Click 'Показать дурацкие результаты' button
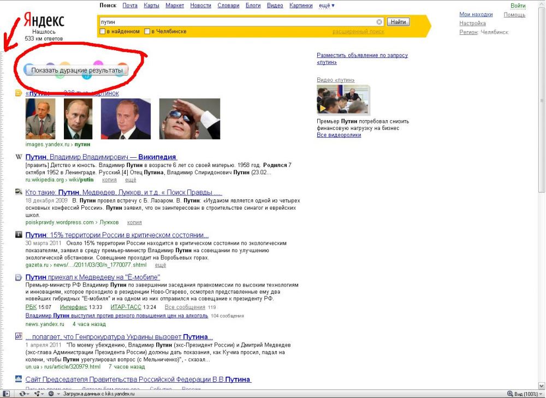Screen dimensions: 546x398 [76, 70]
